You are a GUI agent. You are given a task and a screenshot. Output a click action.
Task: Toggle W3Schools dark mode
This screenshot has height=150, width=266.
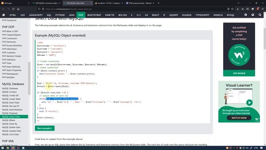click(x=246, y=15)
